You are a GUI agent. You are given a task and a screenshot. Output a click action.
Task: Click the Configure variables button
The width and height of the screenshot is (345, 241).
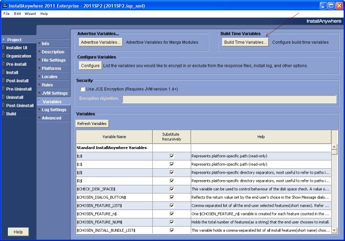pyautogui.click(x=90, y=65)
